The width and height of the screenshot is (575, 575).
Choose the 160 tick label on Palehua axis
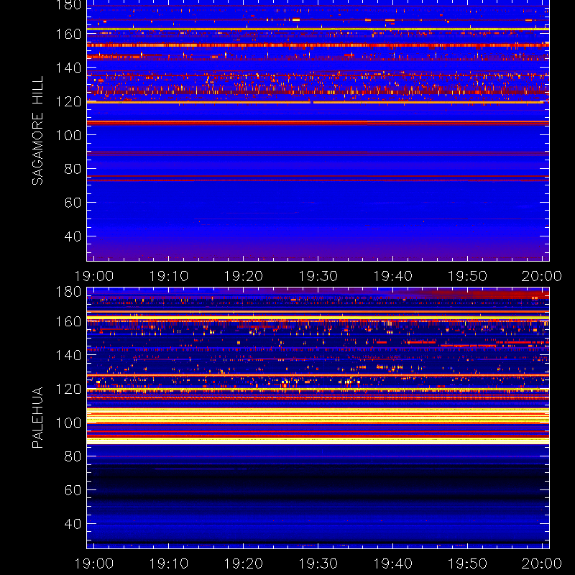[x=68, y=321]
